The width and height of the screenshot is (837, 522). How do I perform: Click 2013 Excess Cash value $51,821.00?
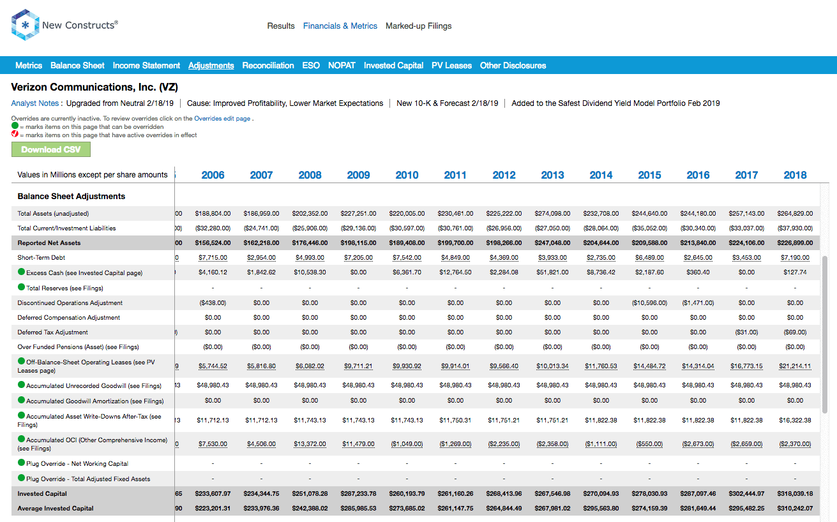[552, 272]
